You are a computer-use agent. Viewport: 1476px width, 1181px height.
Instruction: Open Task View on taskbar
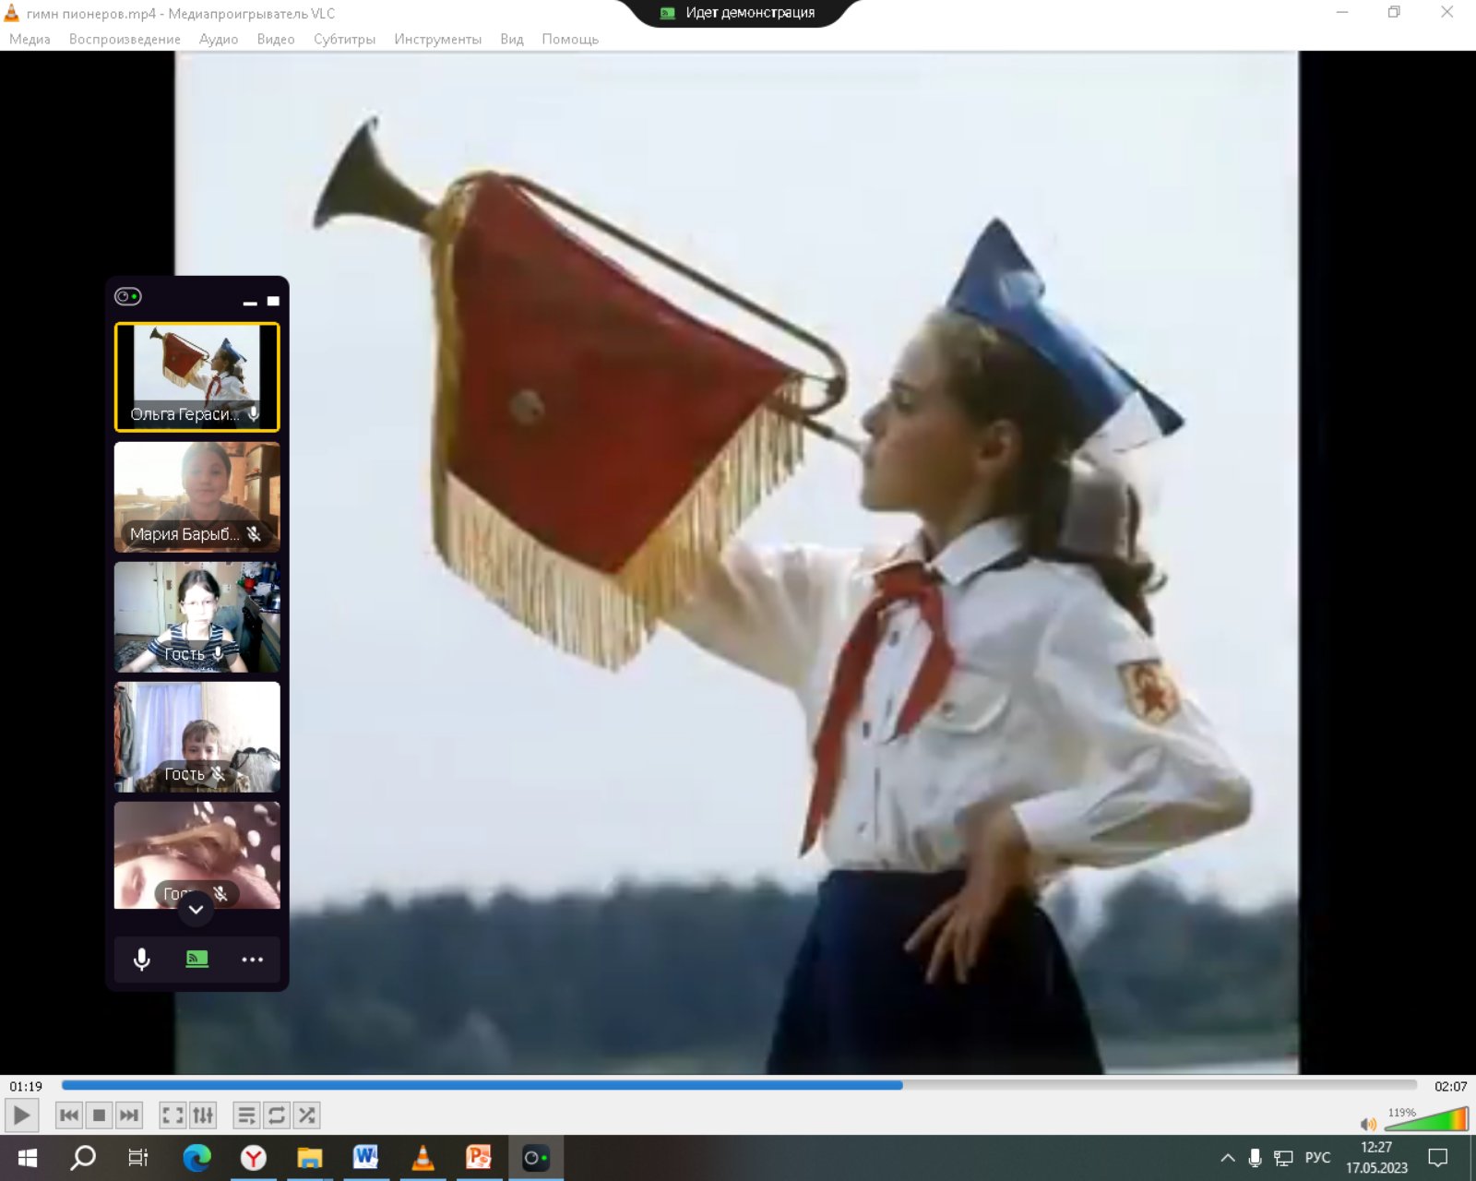pyautogui.click(x=138, y=1158)
